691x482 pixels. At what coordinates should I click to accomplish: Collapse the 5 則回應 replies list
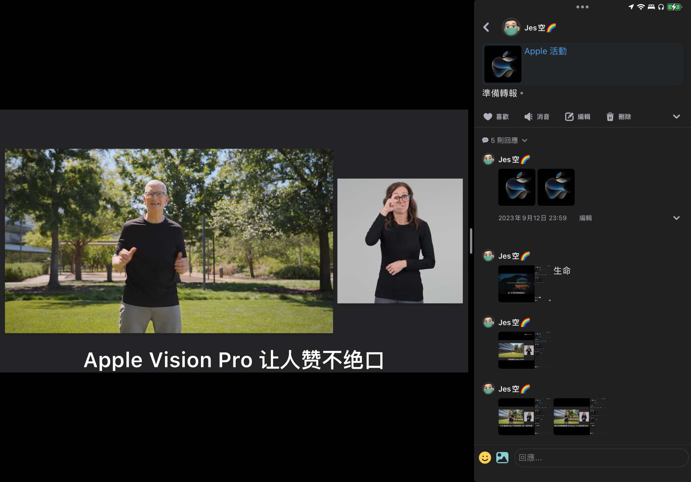pyautogui.click(x=504, y=140)
